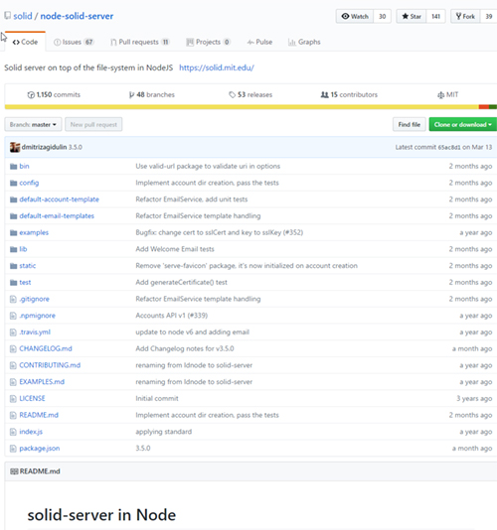Open the Graphs tab
Image resolution: width=497 pixels, height=530 pixels.
tap(304, 42)
